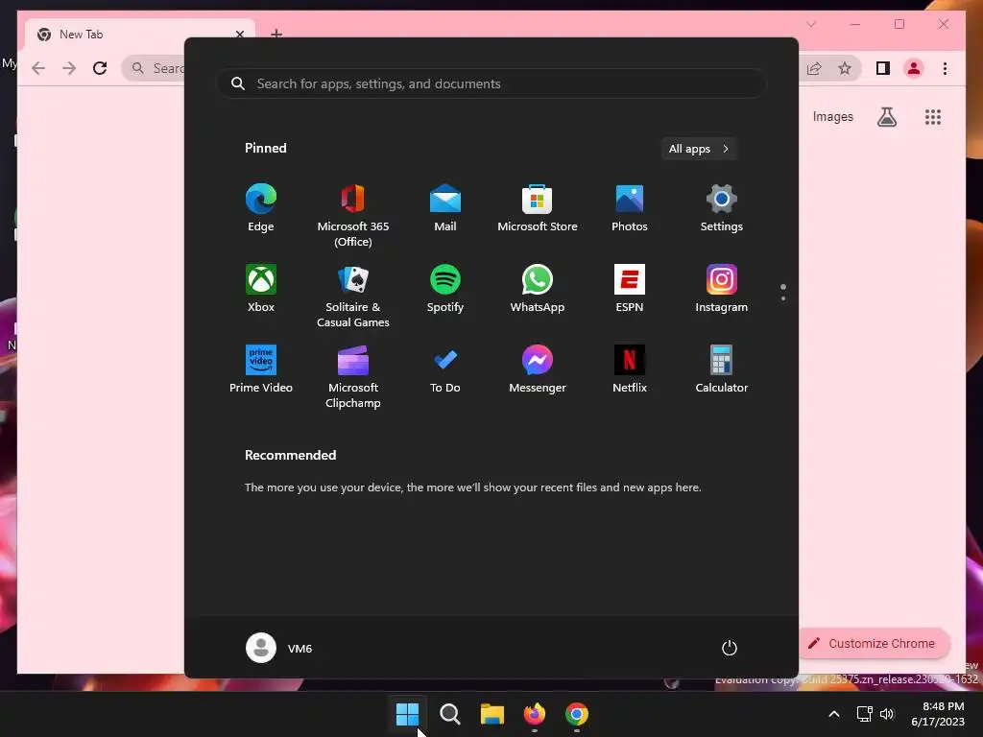Screen dimensions: 983x737
Task: Go forward in Chrome
Action: pos(69,68)
